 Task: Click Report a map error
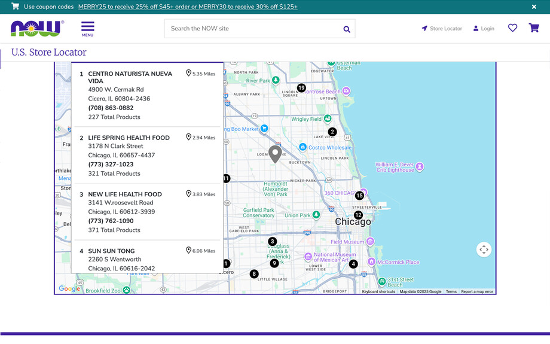[x=477, y=292]
